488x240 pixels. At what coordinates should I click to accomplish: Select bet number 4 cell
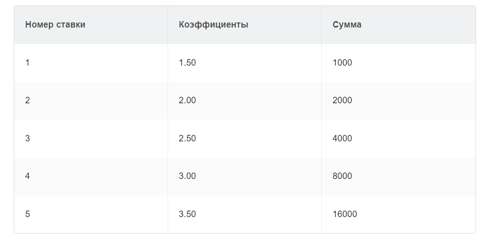coord(28,176)
